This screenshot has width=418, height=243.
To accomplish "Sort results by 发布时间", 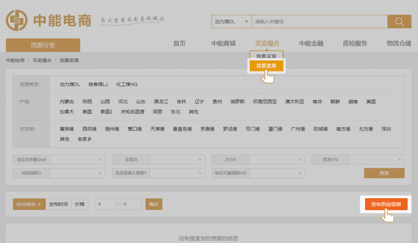I will [x=58, y=204].
